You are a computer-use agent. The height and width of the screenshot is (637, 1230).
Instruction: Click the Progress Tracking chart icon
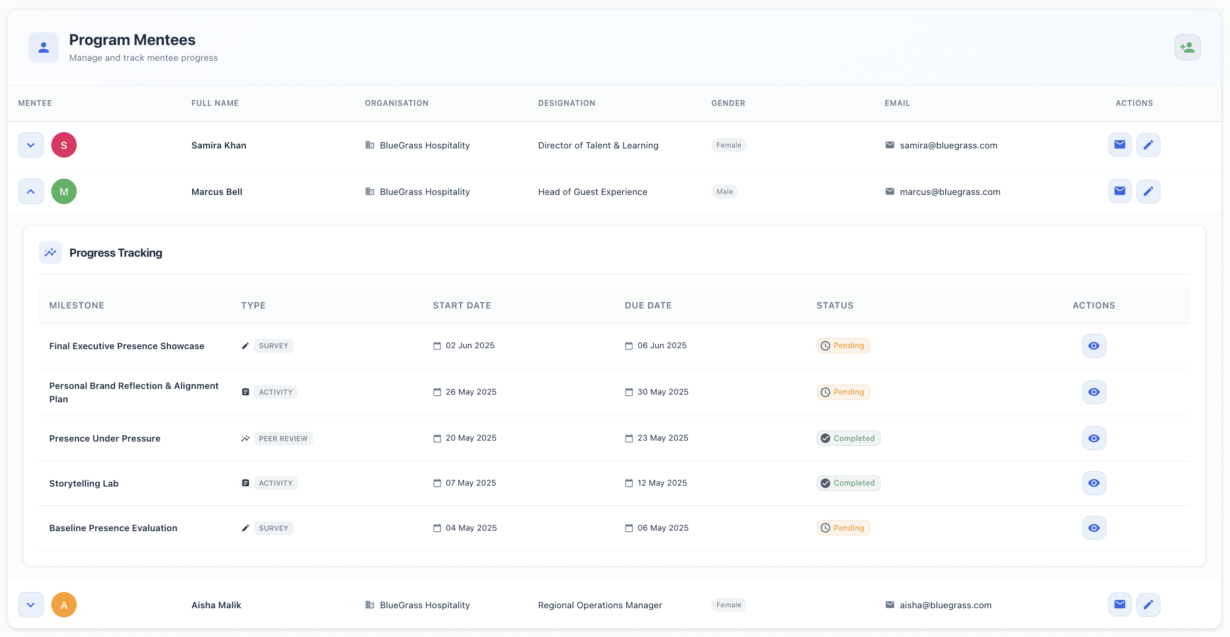pos(50,252)
